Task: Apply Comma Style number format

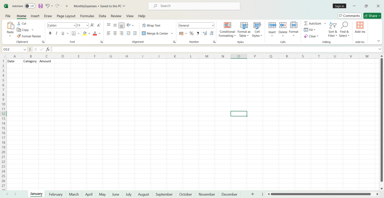Action: (x=198, y=33)
